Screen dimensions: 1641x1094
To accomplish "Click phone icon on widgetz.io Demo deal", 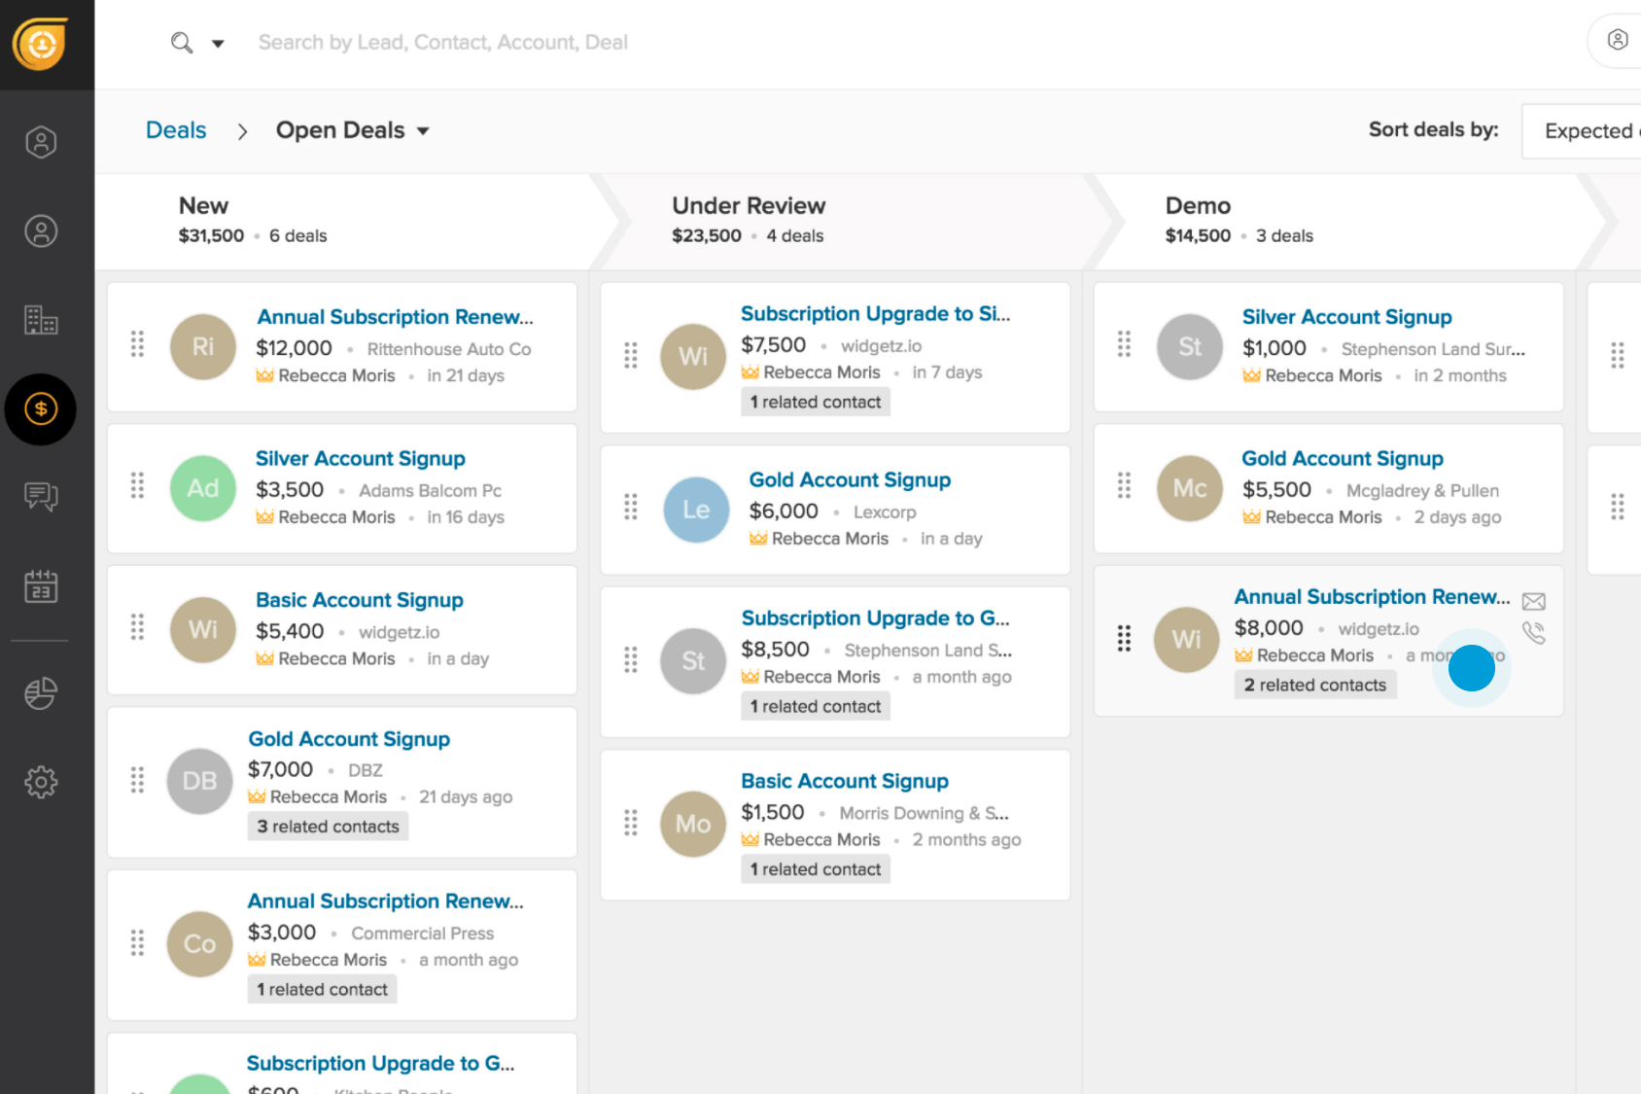I will 1533,633.
